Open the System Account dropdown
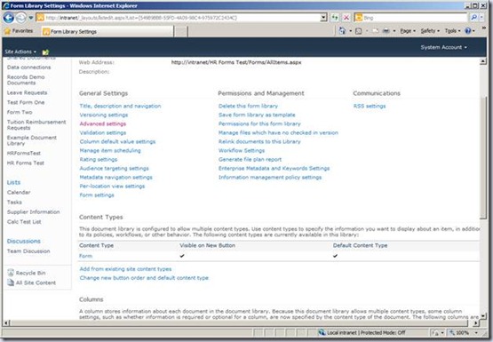The image size is (493, 342). [x=443, y=47]
